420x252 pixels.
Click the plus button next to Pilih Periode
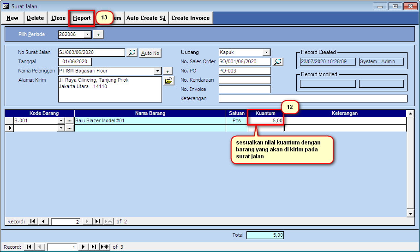[98, 35]
